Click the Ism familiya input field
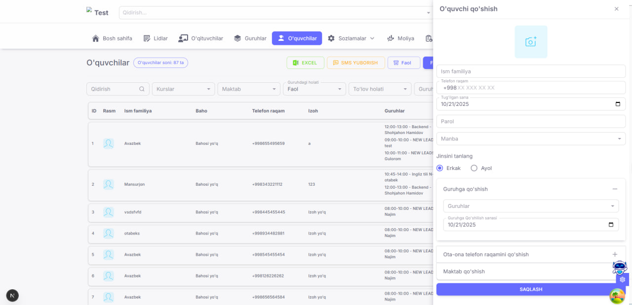This screenshot has width=632, height=305. [531, 71]
